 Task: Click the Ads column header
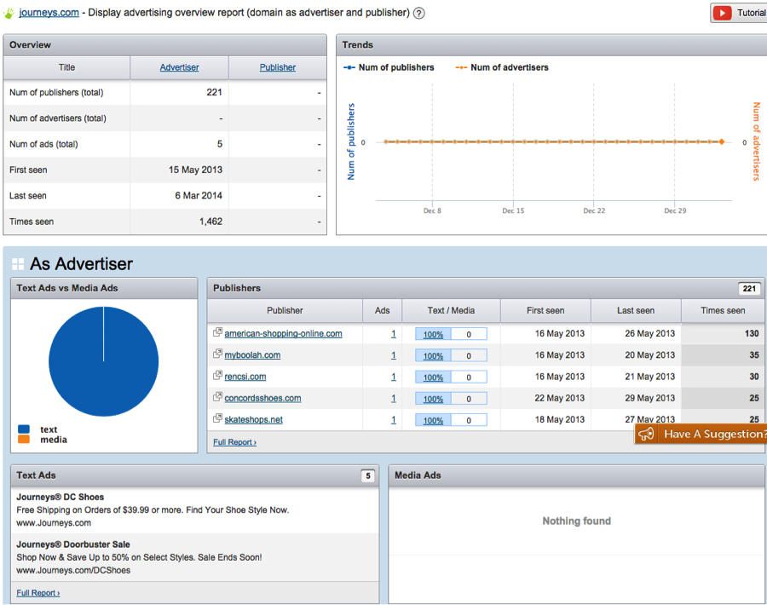pyautogui.click(x=382, y=310)
